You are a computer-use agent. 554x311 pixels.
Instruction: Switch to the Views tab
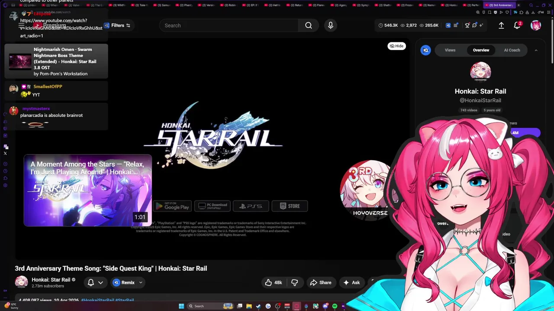pyautogui.click(x=450, y=50)
